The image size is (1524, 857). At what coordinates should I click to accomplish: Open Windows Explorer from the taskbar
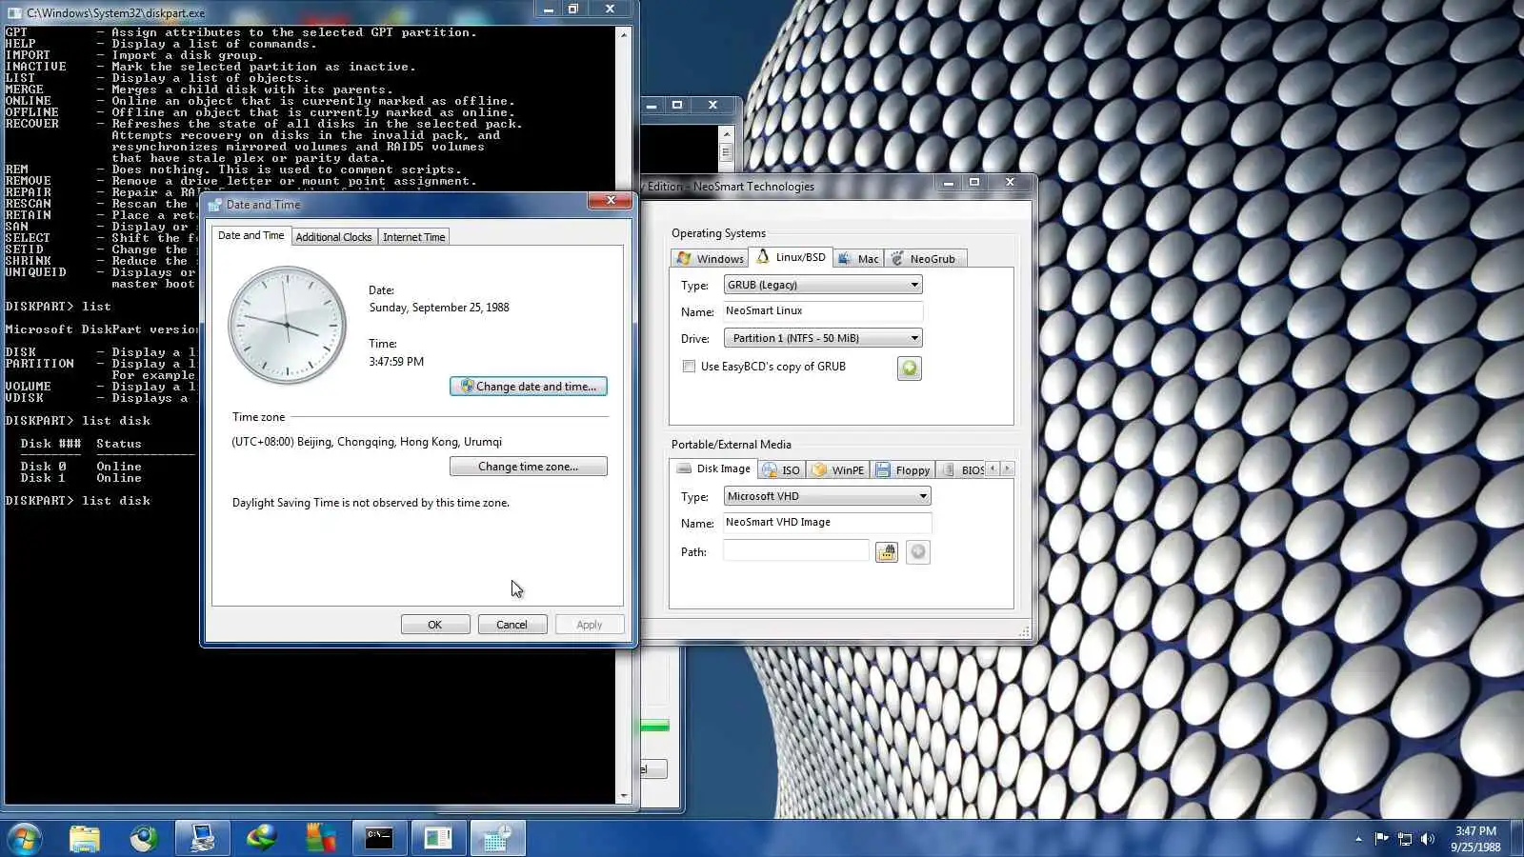(85, 838)
